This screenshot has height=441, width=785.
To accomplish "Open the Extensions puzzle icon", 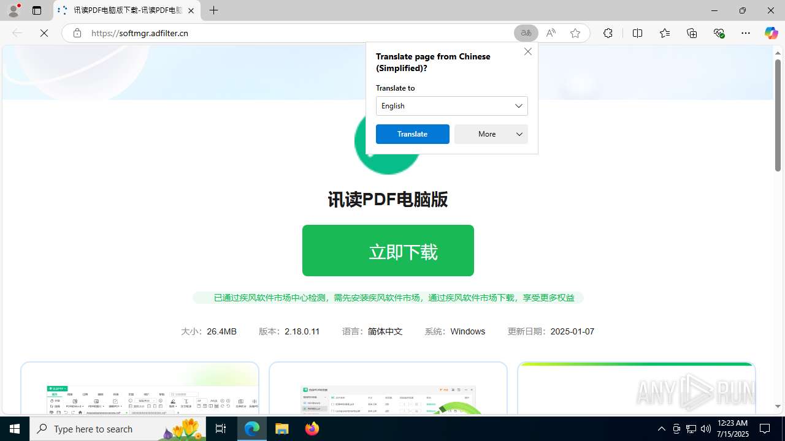I will pyautogui.click(x=608, y=33).
